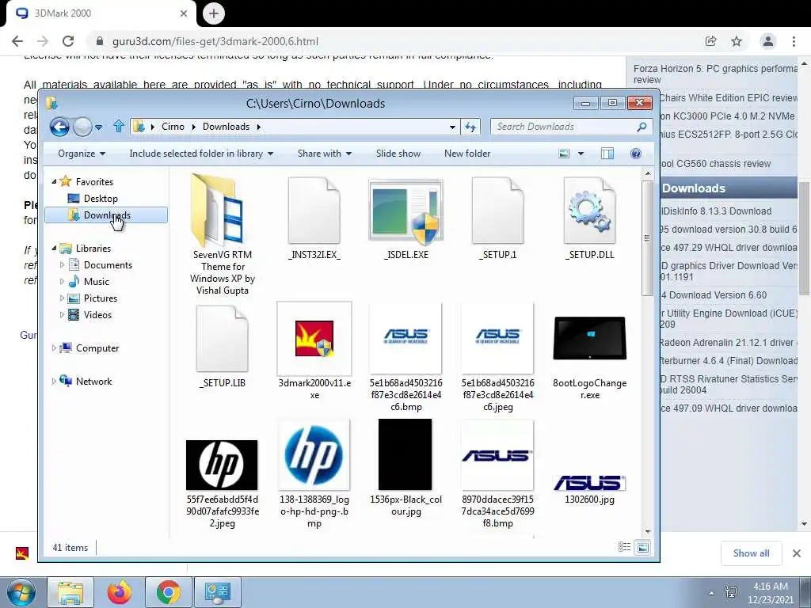Select the 1302600.jpg ASUS thumbnail

click(x=589, y=482)
